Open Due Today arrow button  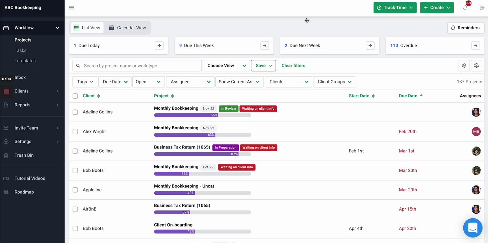click(x=159, y=46)
